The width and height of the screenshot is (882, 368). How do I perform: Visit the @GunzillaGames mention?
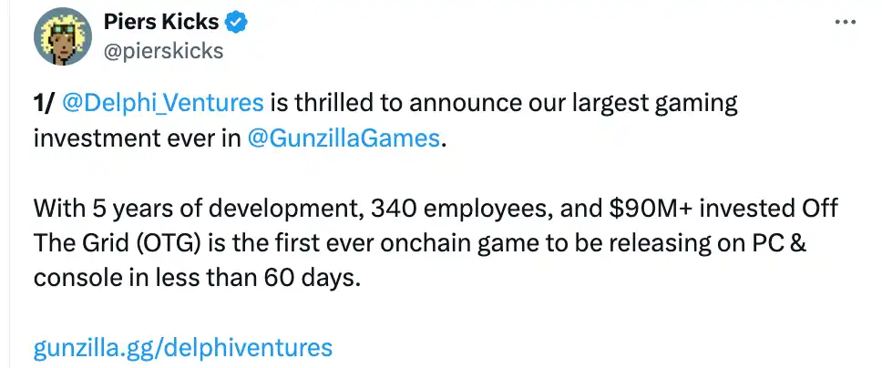[x=344, y=139]
